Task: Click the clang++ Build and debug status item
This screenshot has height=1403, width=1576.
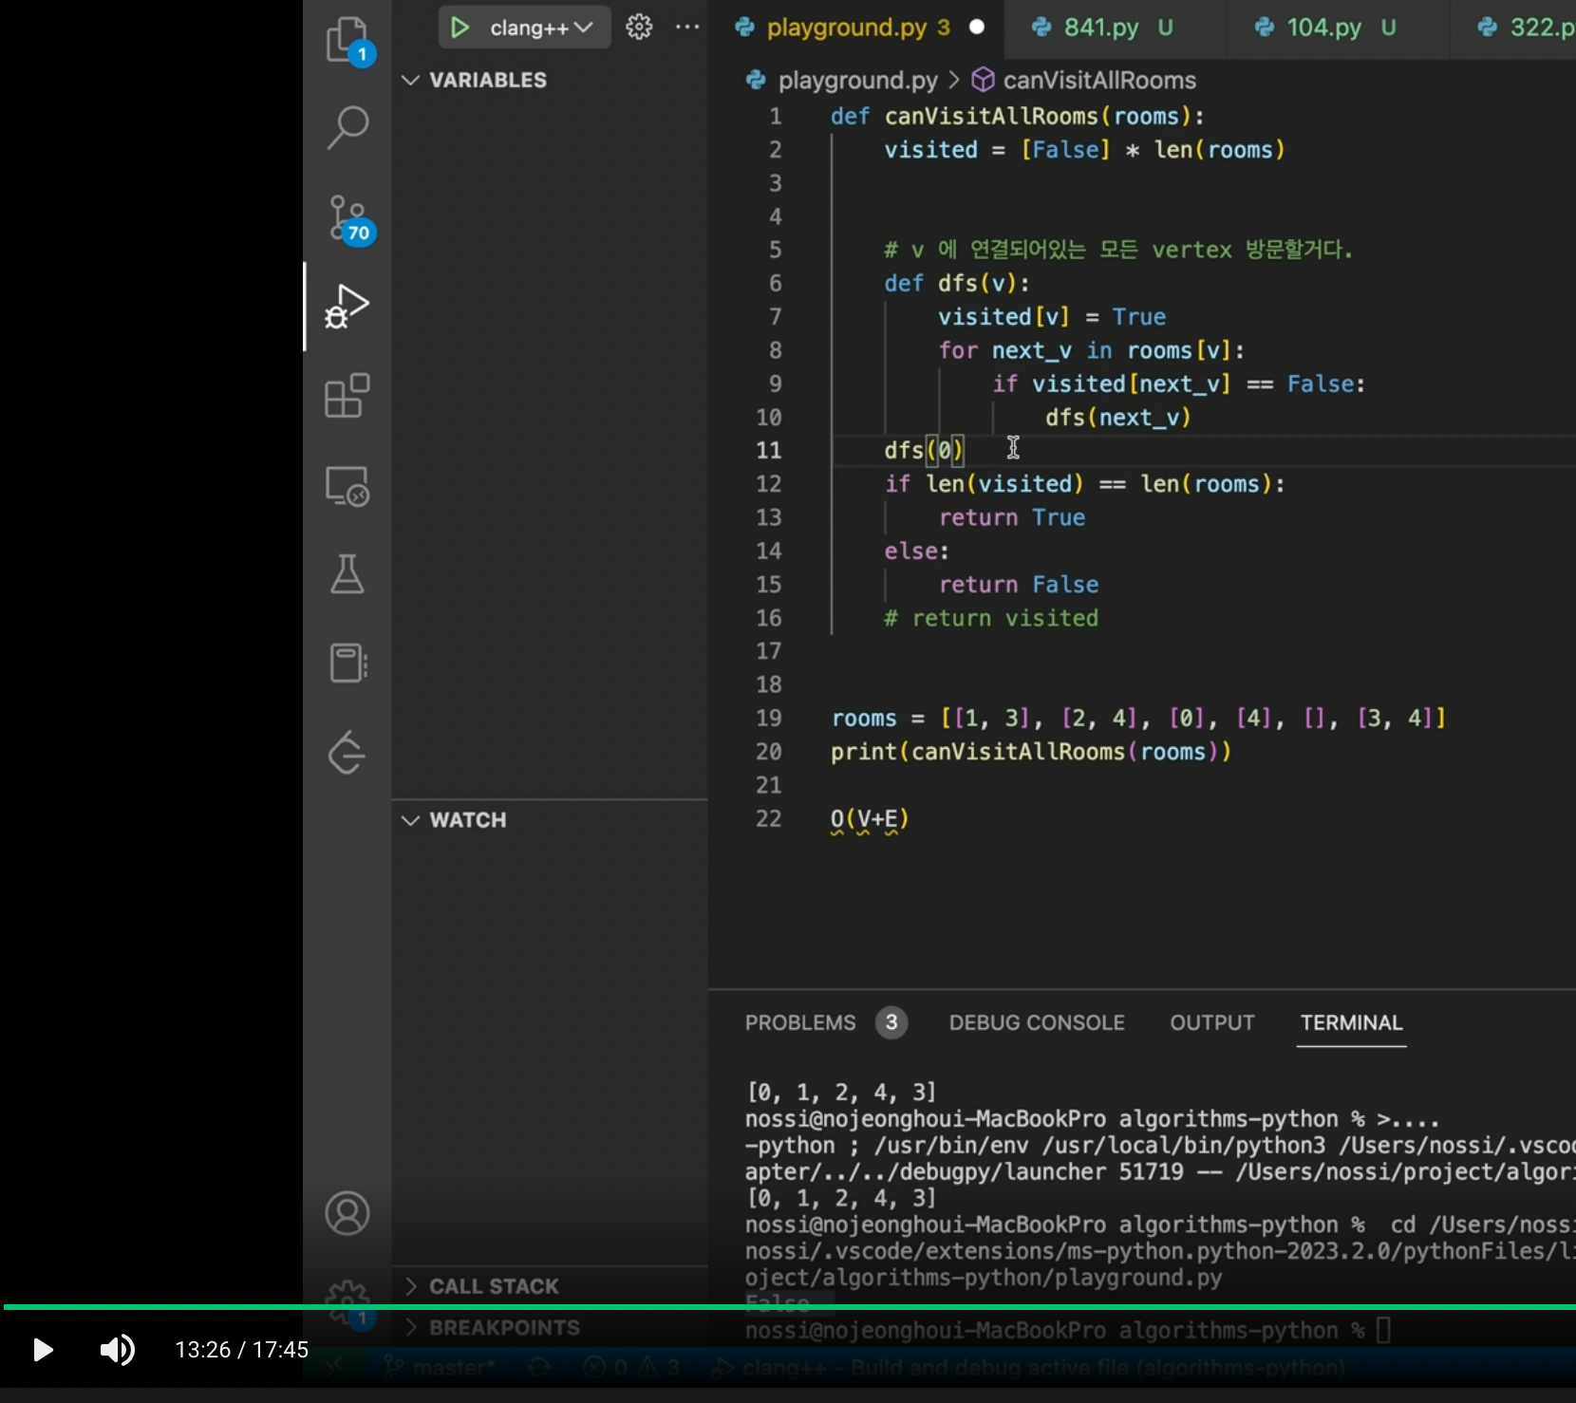Action: [x=1029, y=1368]
